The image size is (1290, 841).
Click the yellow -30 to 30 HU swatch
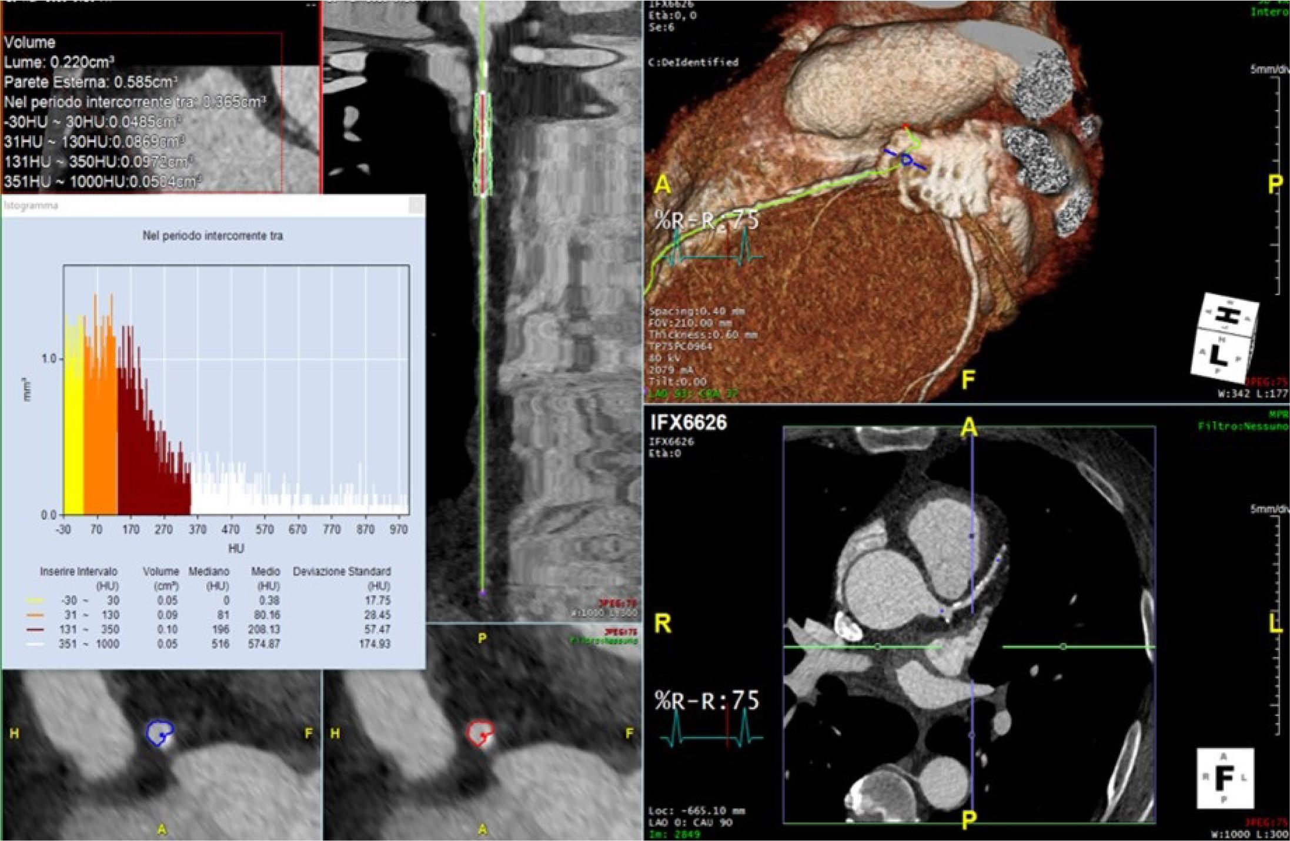35,601
